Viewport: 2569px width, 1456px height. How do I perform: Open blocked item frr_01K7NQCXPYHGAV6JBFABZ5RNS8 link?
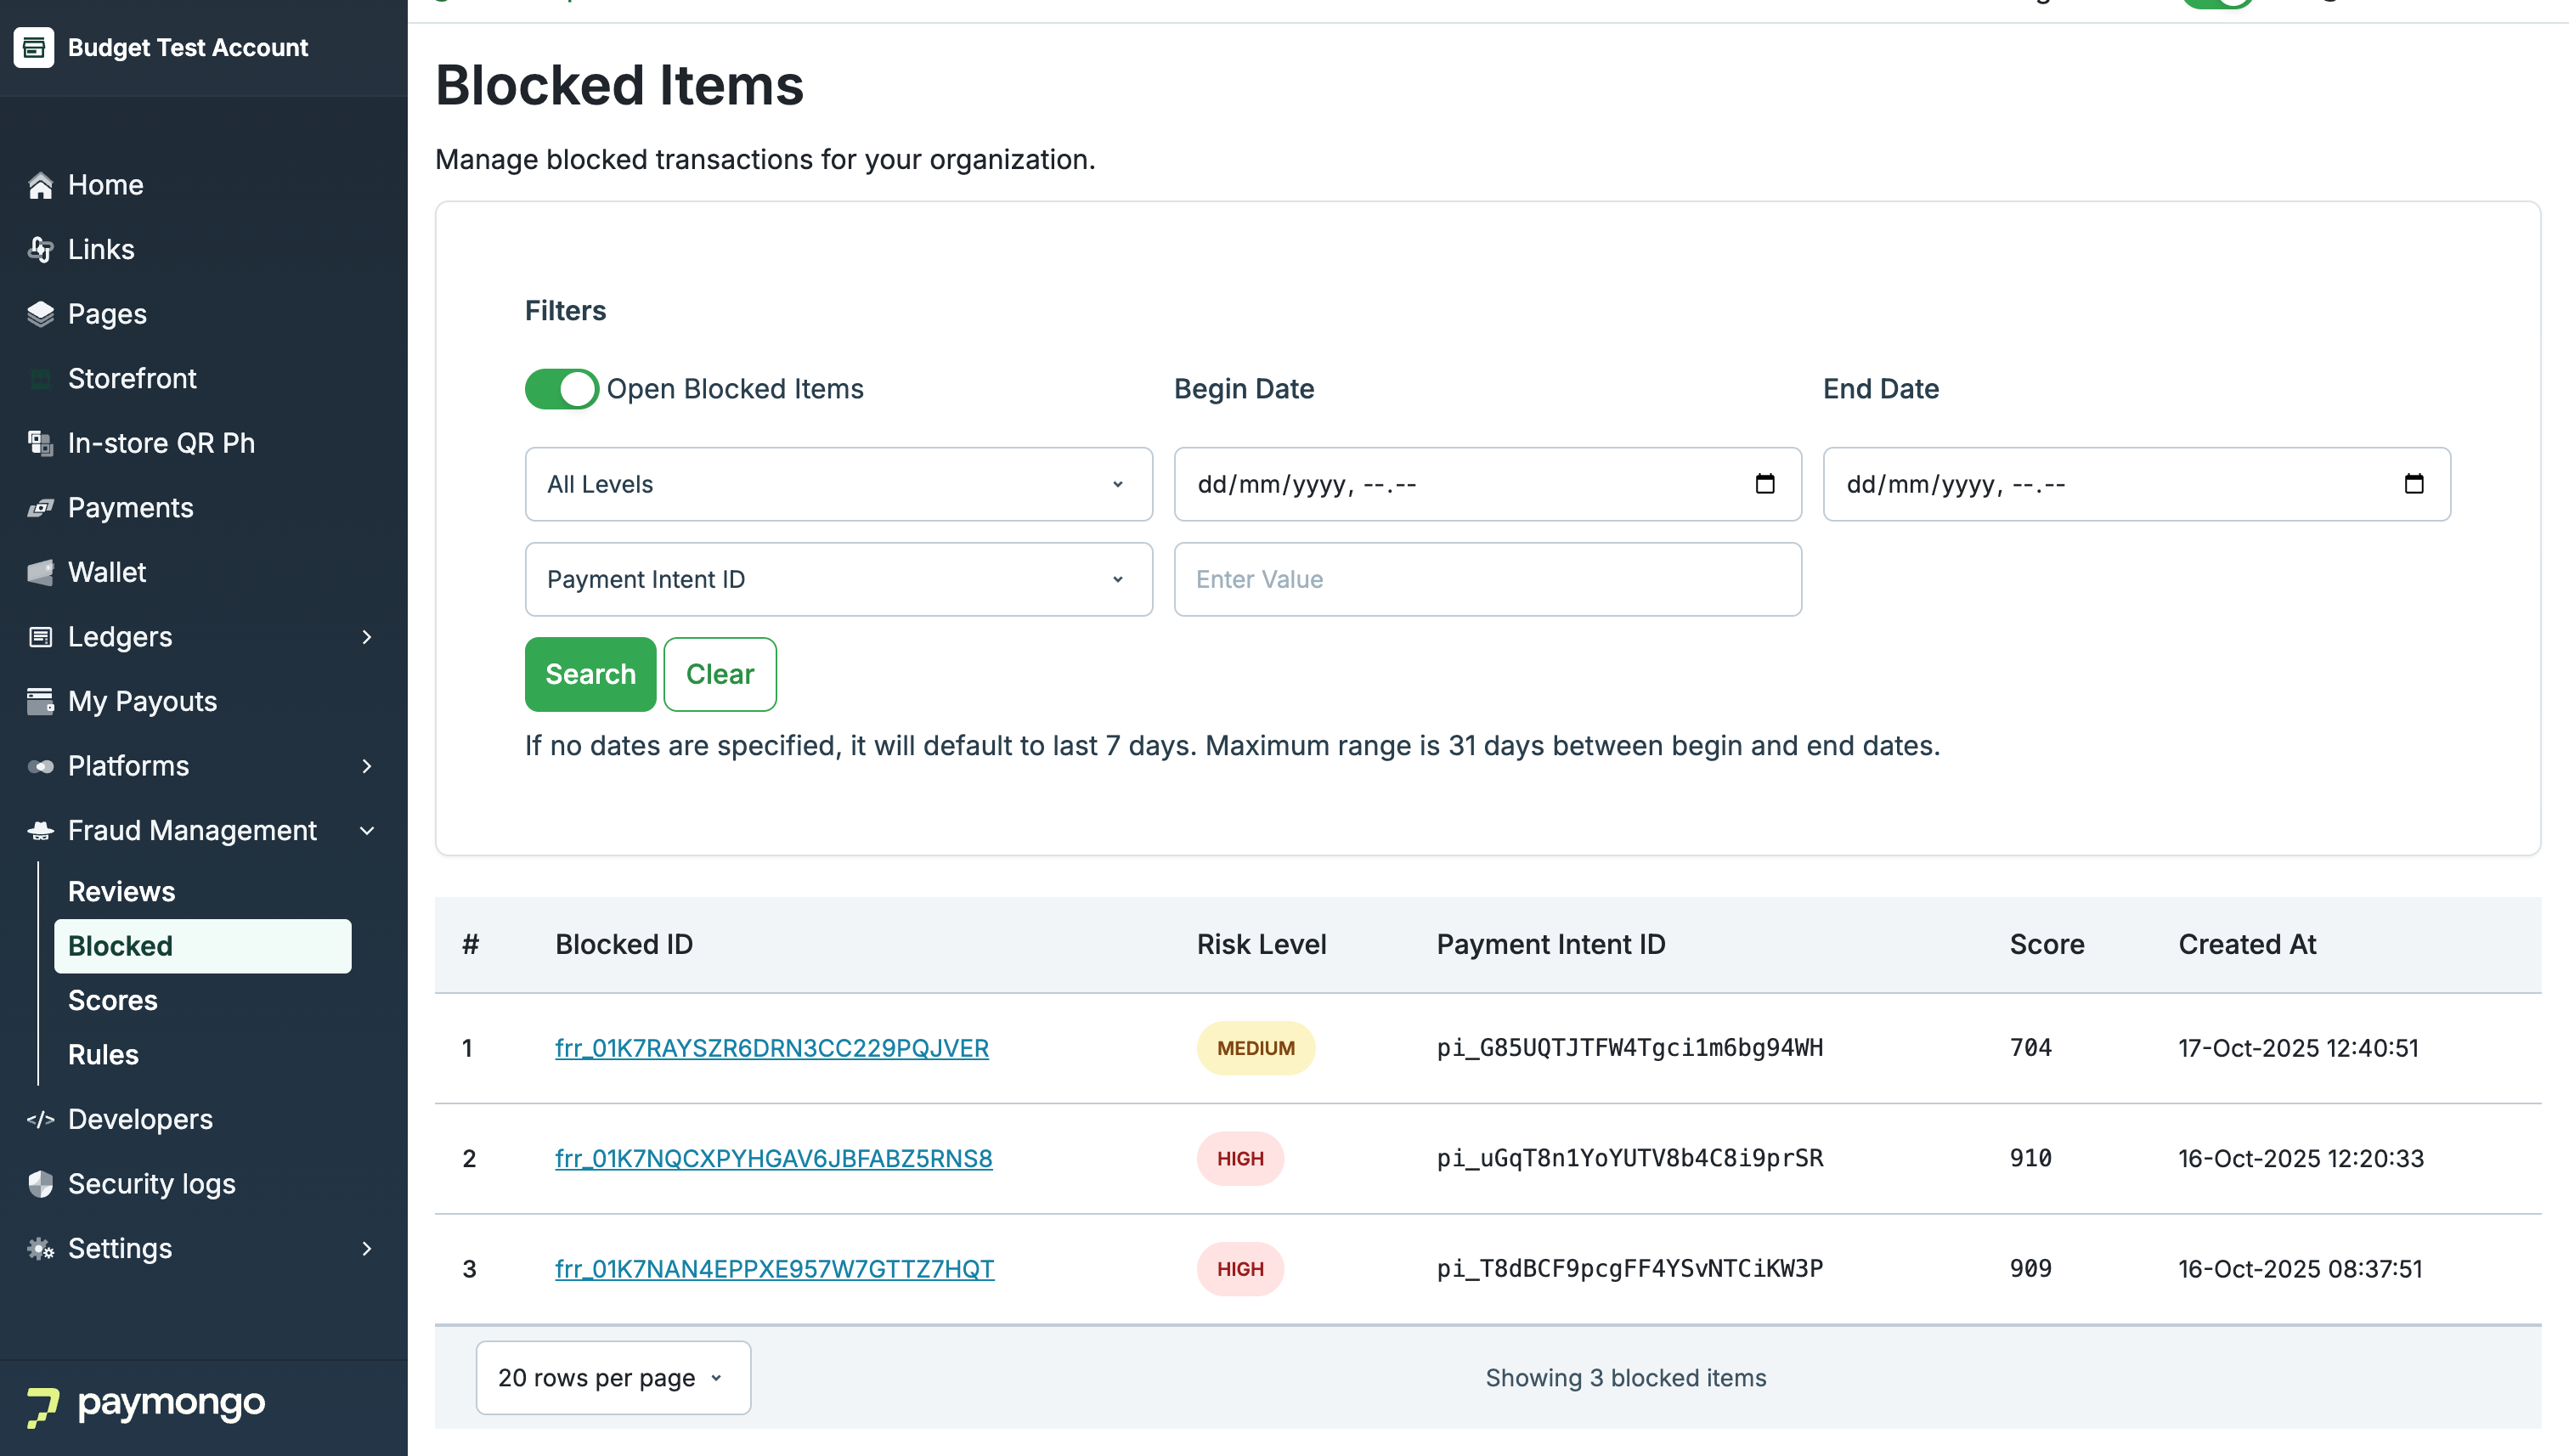point(773,1158)
